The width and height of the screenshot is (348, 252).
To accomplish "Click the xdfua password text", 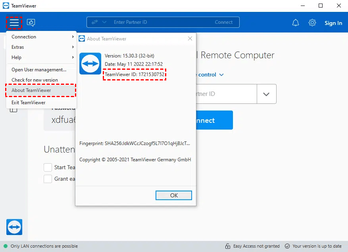I will [x=63, y=120].
